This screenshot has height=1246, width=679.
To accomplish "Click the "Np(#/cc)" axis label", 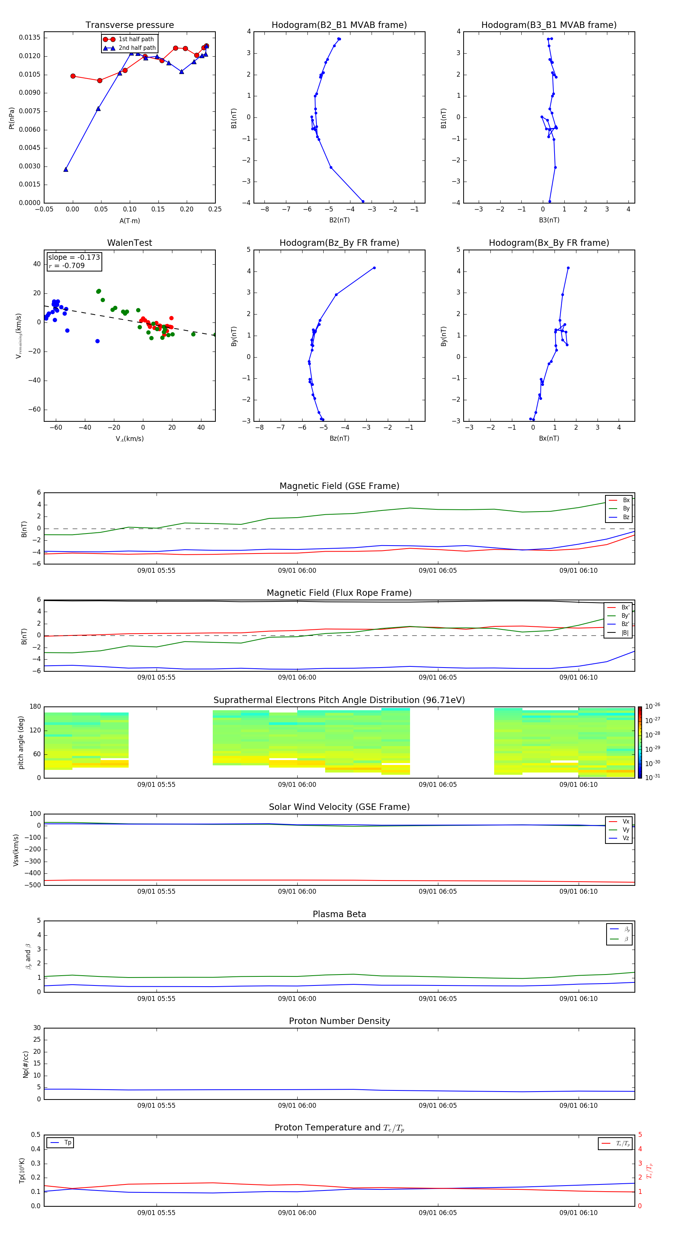I will [26, 1064].
